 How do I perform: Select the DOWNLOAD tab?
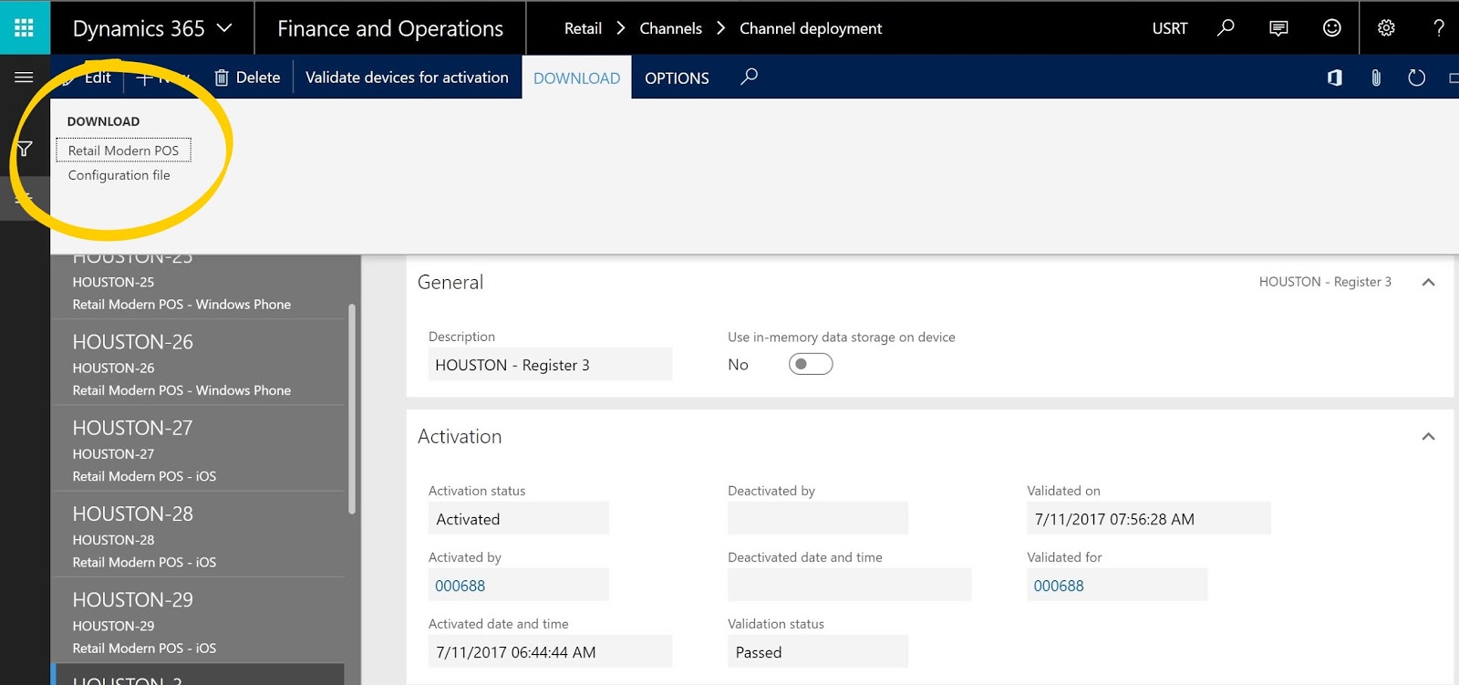point(576,78)
